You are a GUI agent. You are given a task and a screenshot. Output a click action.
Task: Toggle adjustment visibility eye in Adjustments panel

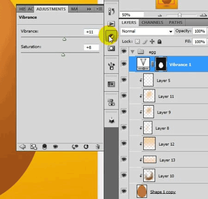(x=55, y=146)
